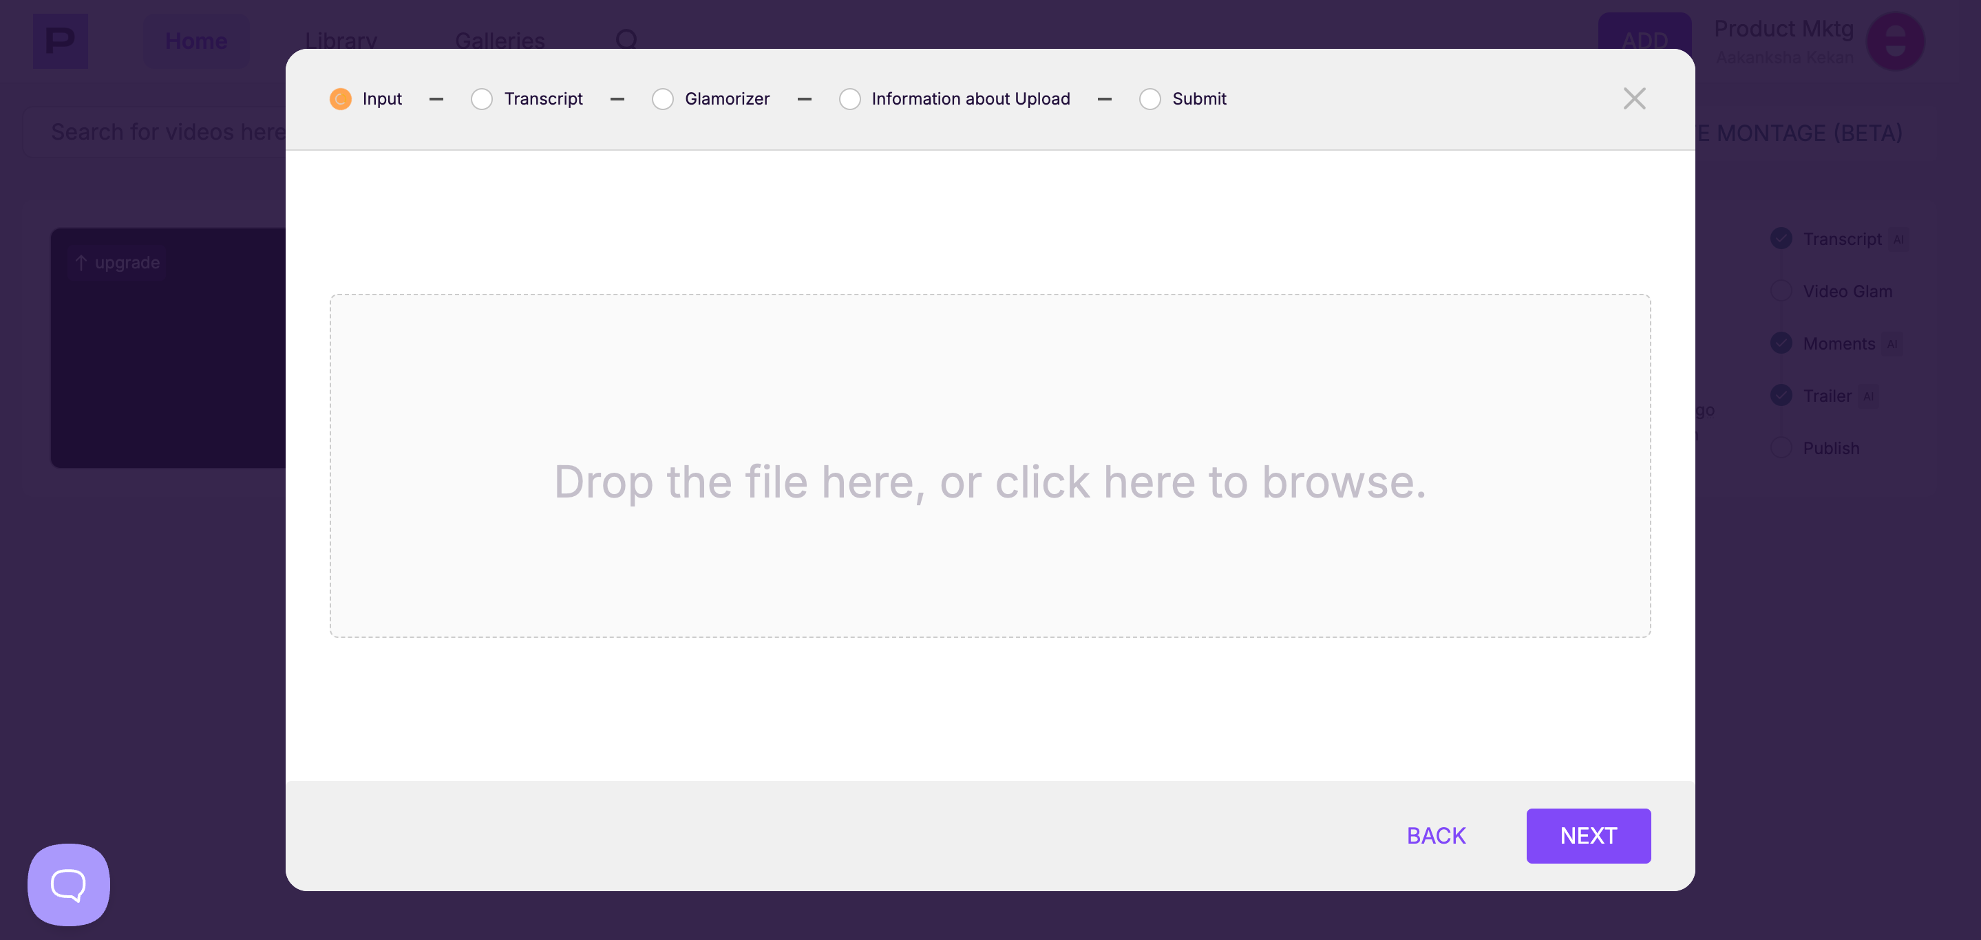Close the upload dialog with X icon
Image resolution: width=1981 pixels, height=940 pixels.
pos(1634,98)
